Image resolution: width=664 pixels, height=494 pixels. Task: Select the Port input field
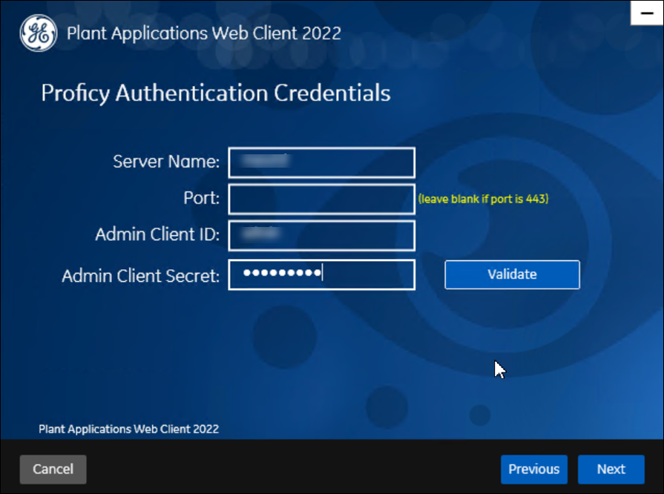pyautogui.click(x=321, y=199)
